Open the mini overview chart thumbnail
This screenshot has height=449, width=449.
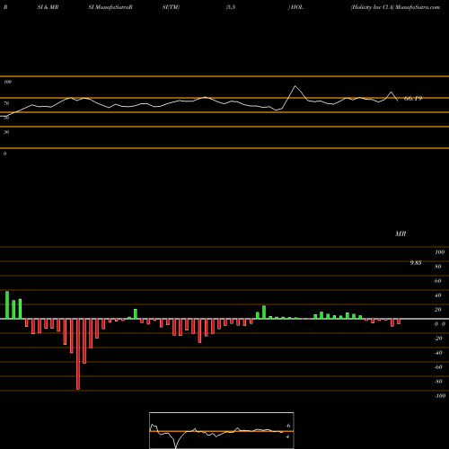coord(222,430)
